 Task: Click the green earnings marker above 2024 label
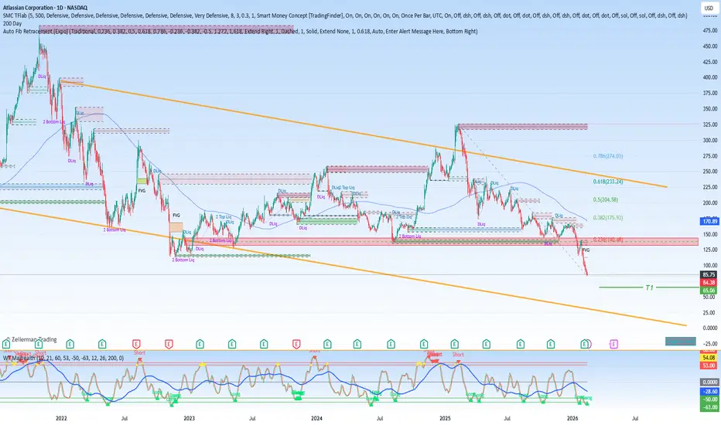[x=327, y=344]
